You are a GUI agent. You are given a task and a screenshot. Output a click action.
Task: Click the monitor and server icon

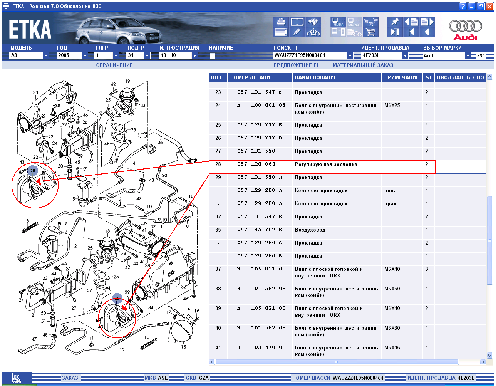tap(338, 32)
